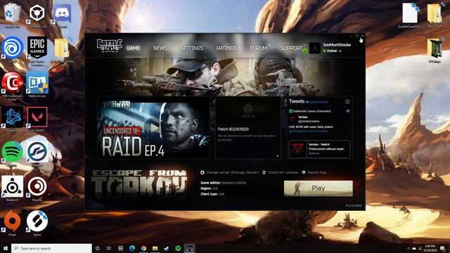Play the Raid Ep.4 video thumbnail
Image resolution: width=450 pixels, height=253 pixels.
[153, 128]
